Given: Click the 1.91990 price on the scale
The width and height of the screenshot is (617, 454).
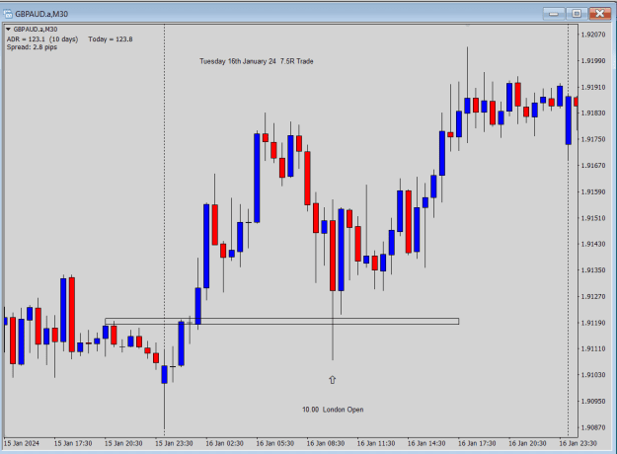Looking at the screenshot, I should (x=593, y=61).
